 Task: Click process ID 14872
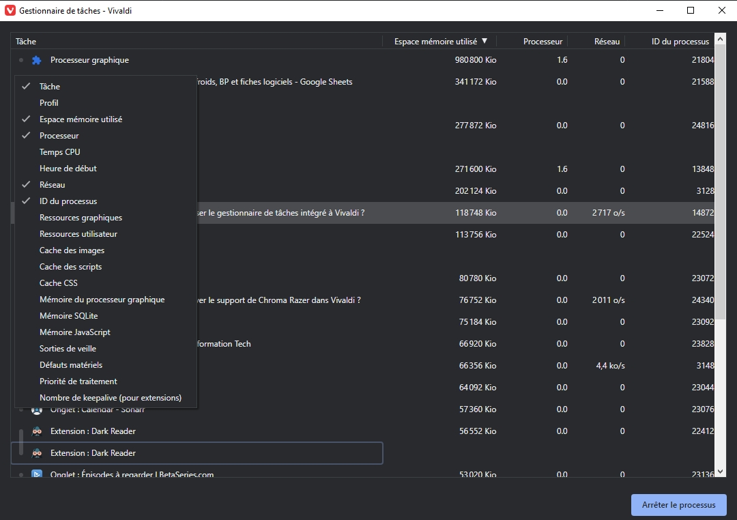click(x=703, y=213)
